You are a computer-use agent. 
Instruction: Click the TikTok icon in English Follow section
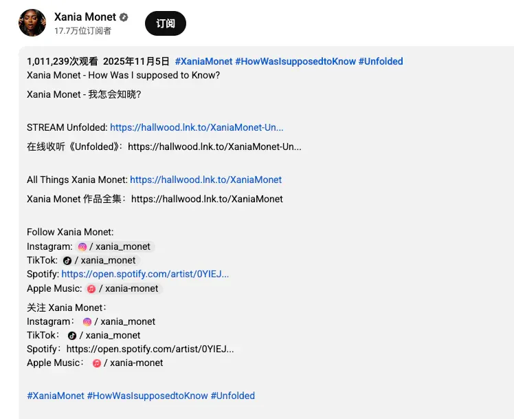point(67,261)
